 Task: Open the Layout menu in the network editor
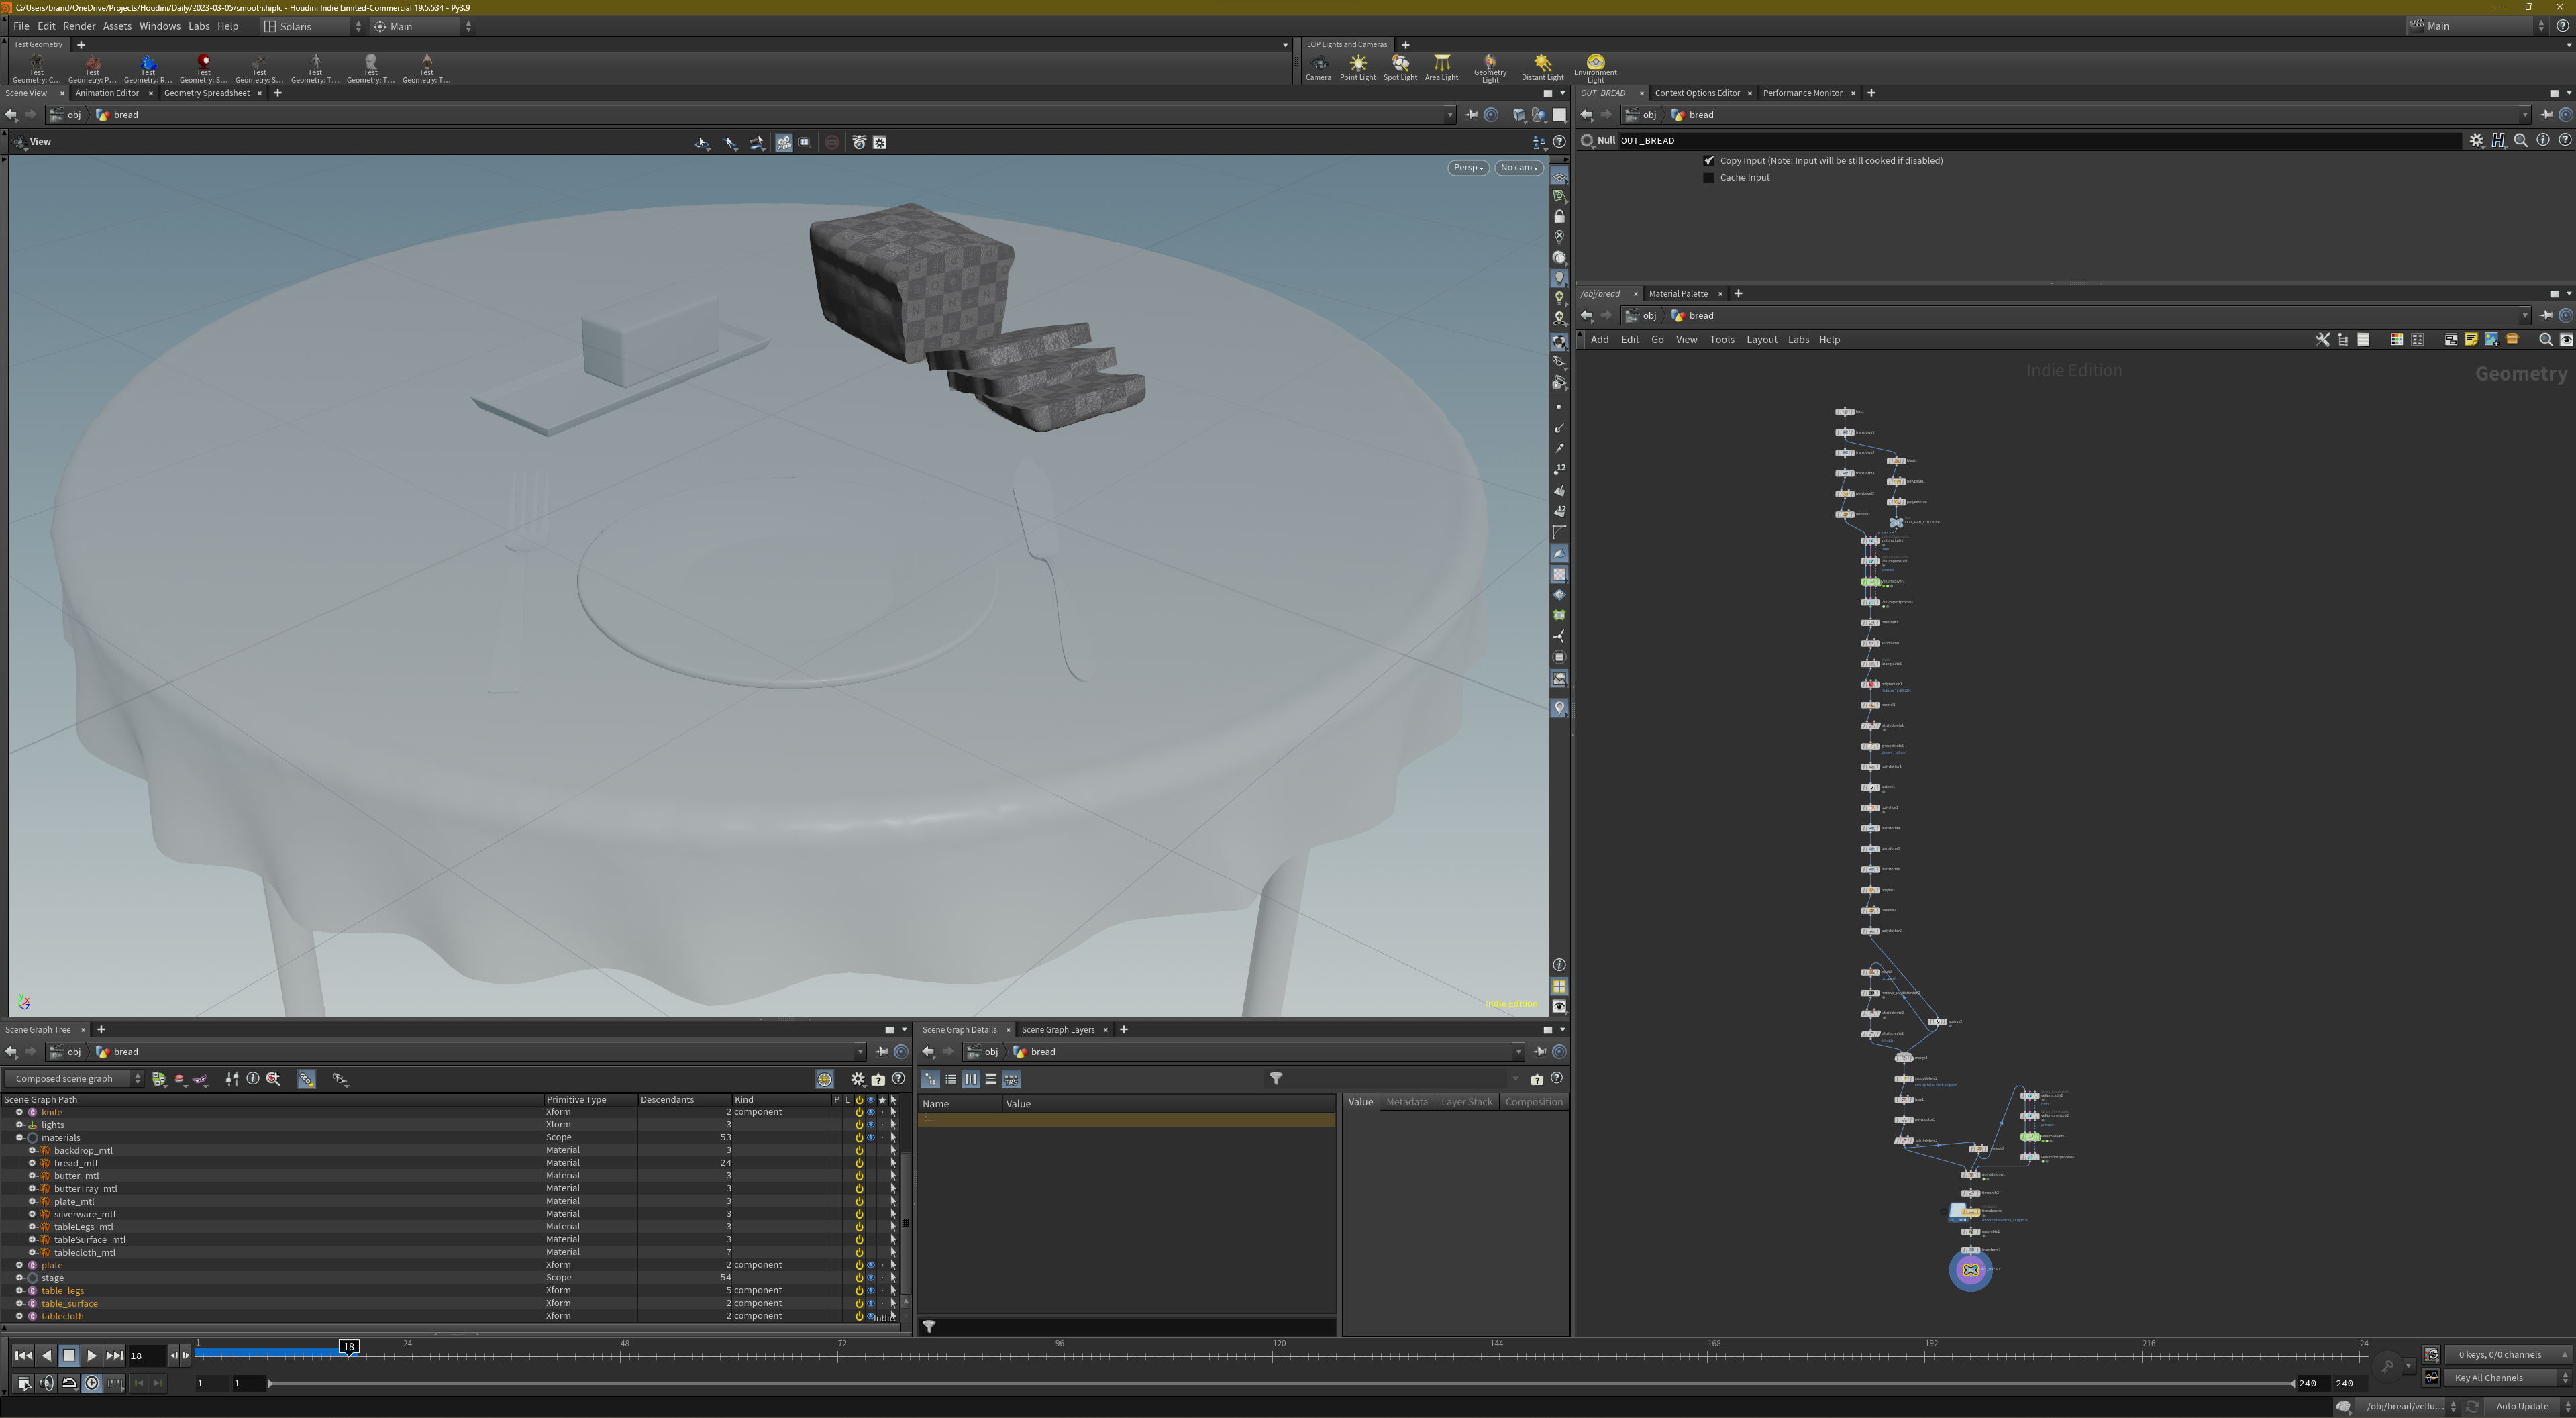pyautogui.click(x=1761, y=340)
